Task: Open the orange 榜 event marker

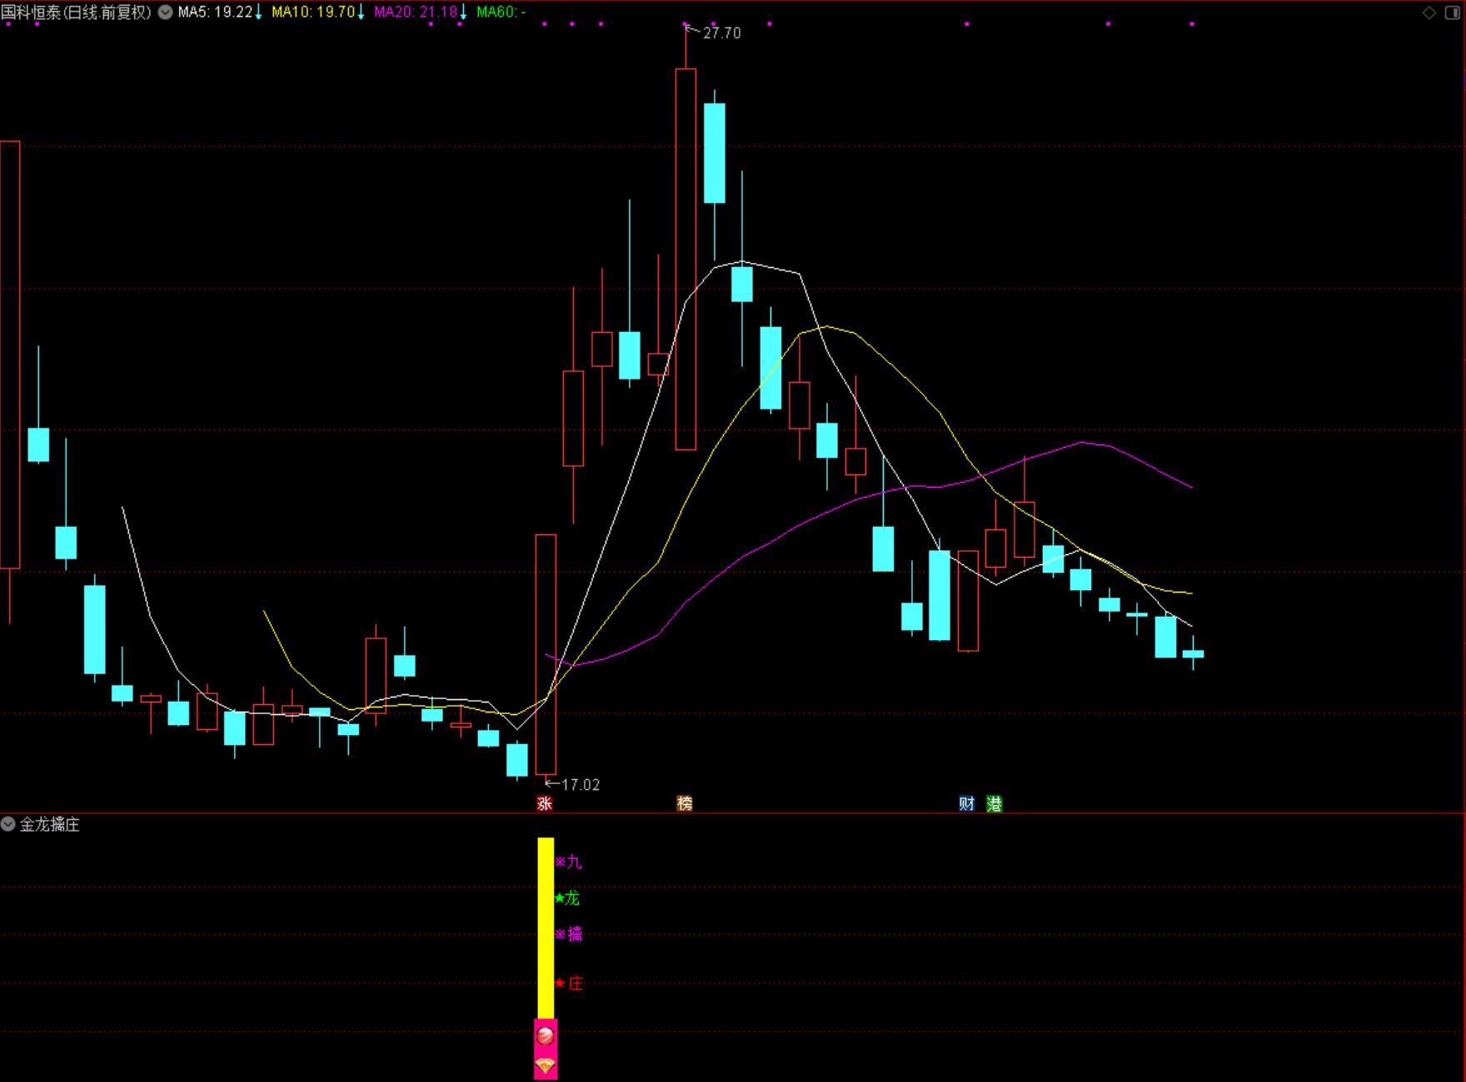Action: [685, 803]
